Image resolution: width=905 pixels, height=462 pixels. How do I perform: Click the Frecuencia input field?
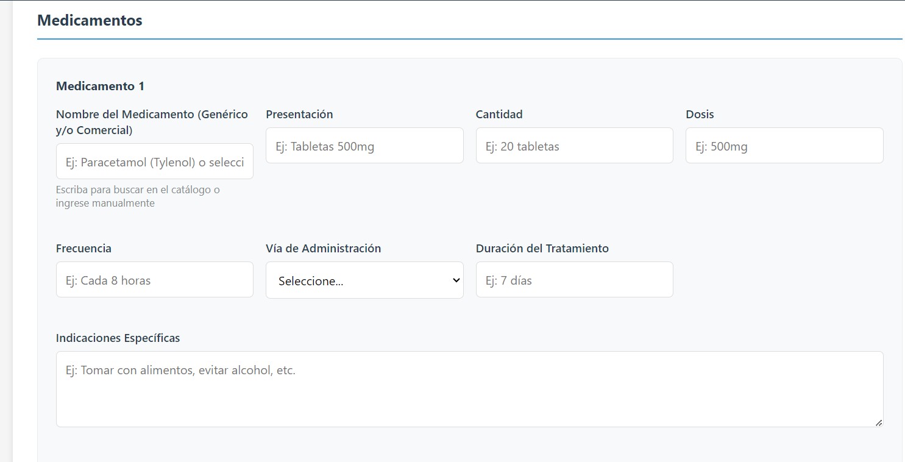154,280
